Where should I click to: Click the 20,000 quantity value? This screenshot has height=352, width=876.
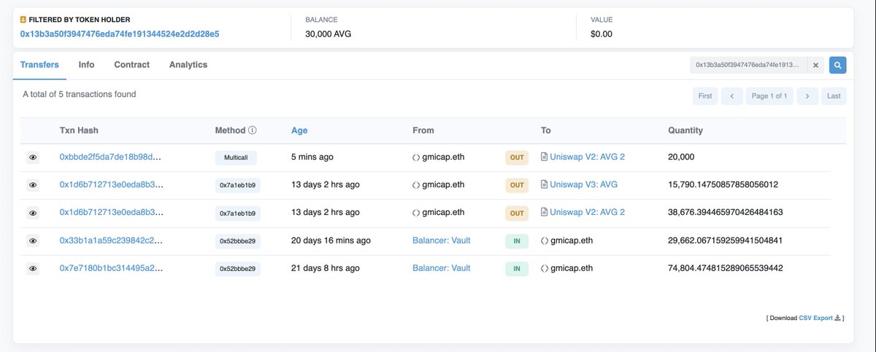[x=682, y=157]
